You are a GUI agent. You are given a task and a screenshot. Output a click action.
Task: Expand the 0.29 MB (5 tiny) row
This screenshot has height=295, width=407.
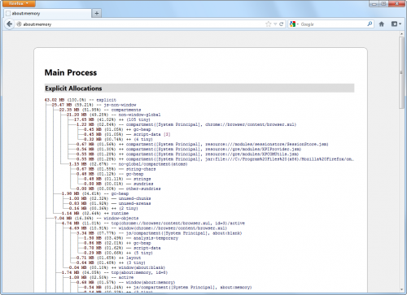click(118, 253)
